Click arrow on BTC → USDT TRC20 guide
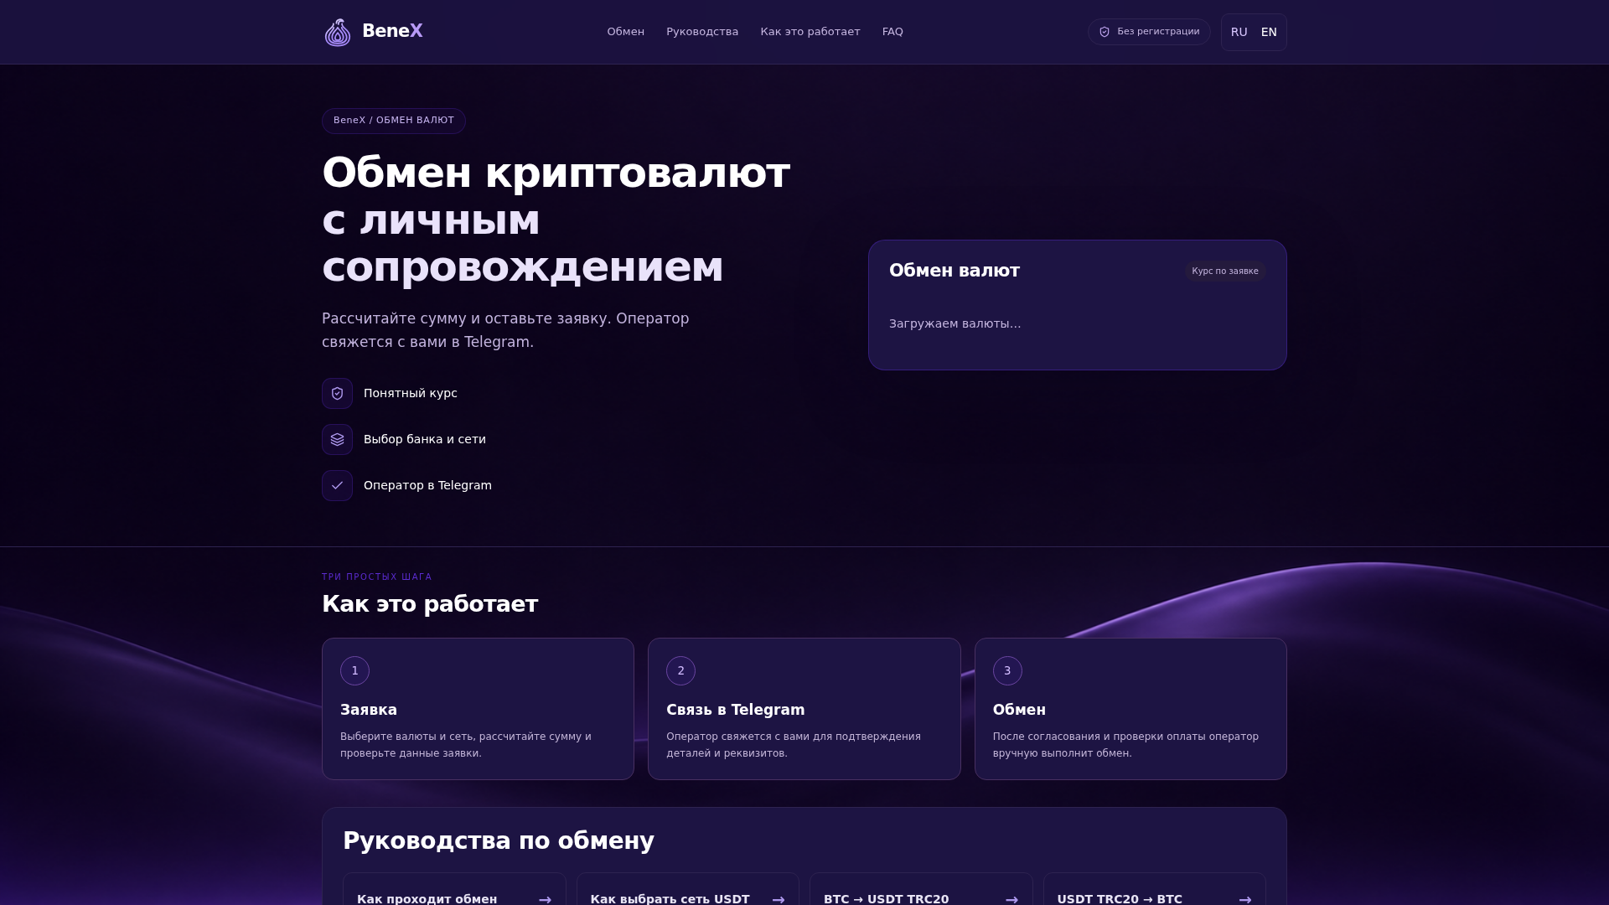This screenshot has height=905, width=1609. coord(1011,899)
